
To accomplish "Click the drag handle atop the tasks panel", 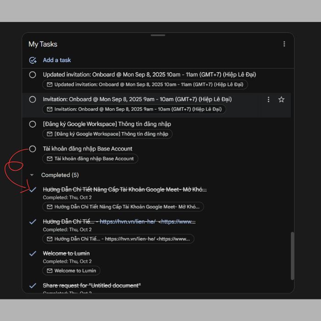I will point(158,35).
